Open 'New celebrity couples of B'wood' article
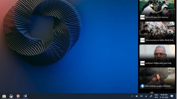This screenshot has height=99, width=177. (x=158, y=86)
